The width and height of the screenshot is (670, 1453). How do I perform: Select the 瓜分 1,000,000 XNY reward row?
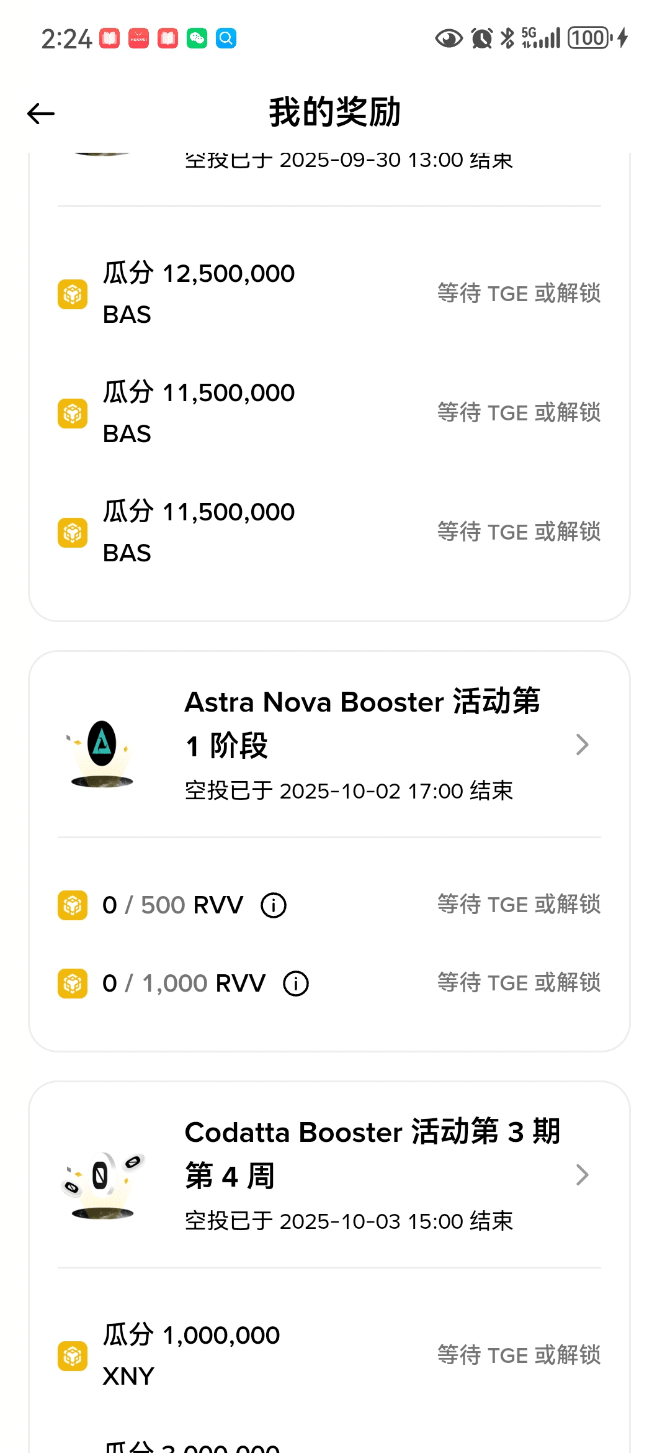coord(192,1355)
